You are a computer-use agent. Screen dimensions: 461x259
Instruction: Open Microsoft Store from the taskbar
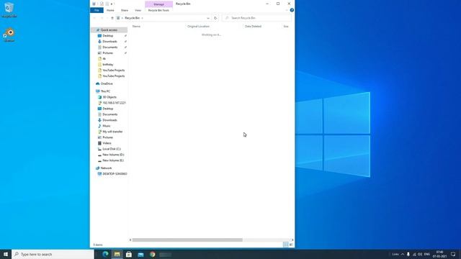pos(129,254)
